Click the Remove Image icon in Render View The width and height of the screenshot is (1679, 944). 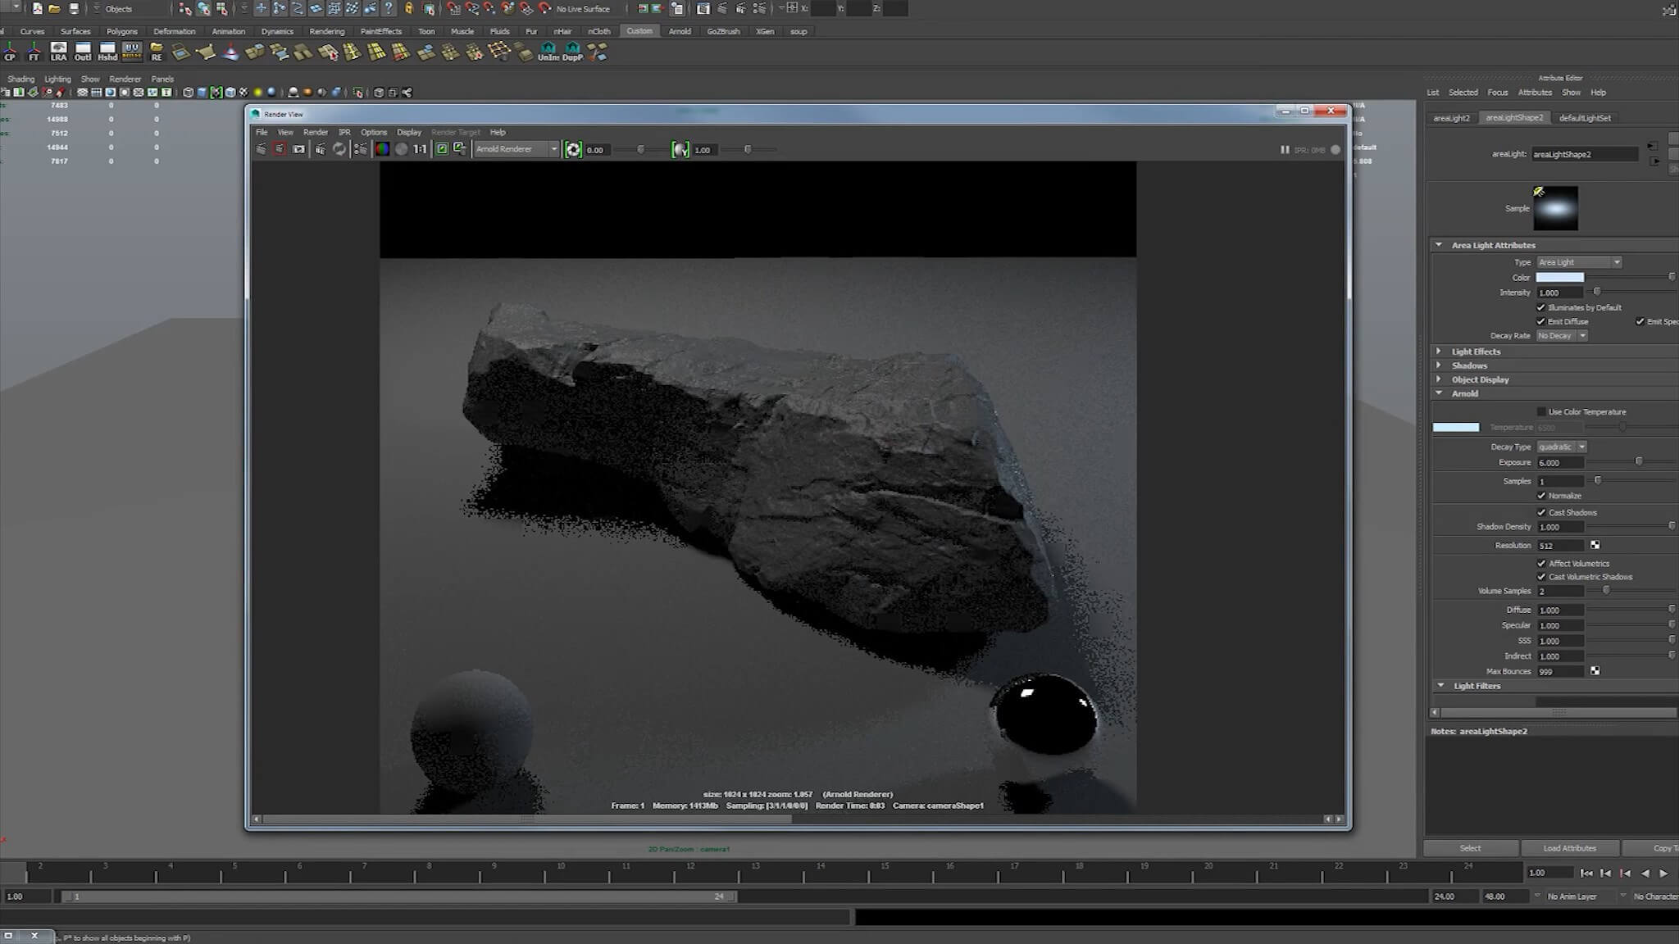(460, 149)
